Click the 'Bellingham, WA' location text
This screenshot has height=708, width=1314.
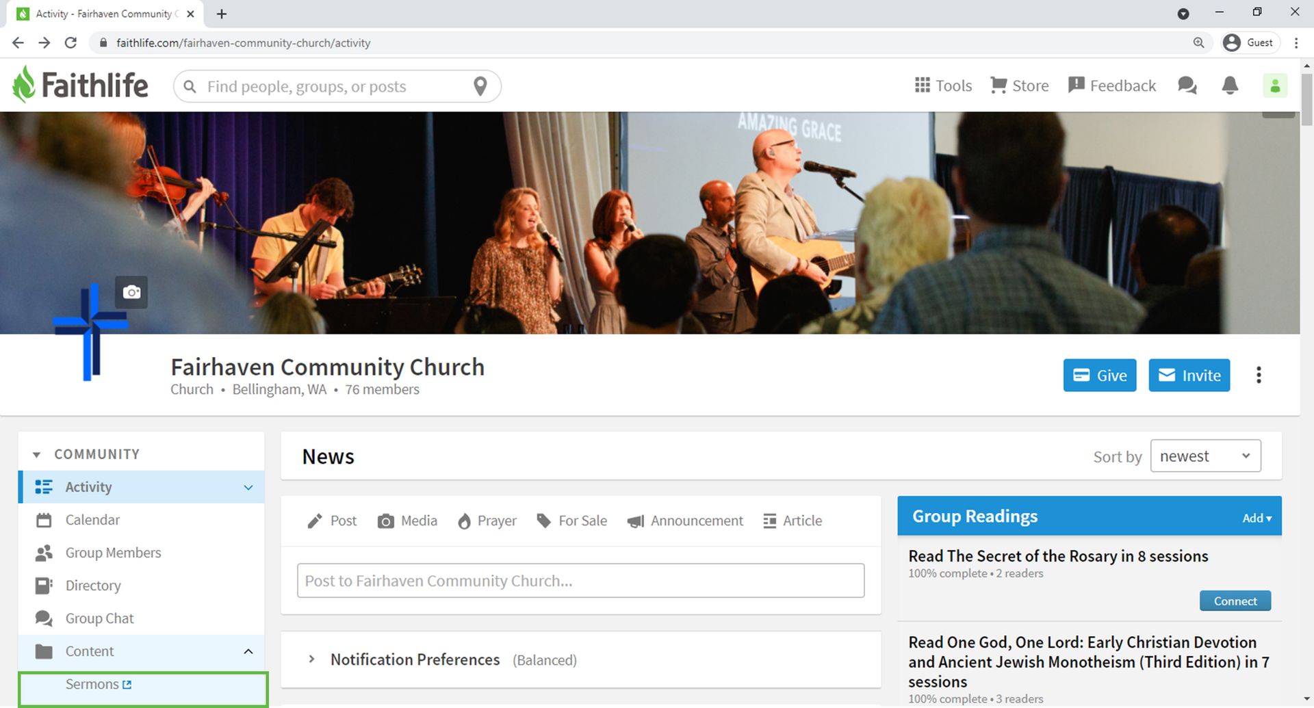click(x=279, y=389)
